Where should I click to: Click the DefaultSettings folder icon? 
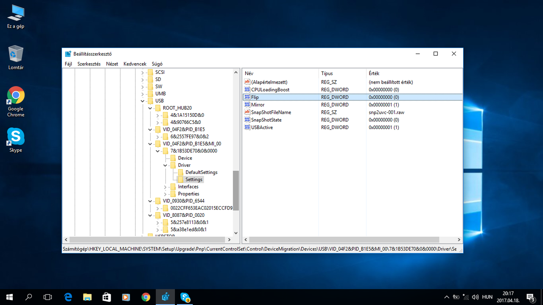pyautogui.click(x=181, y=172)
